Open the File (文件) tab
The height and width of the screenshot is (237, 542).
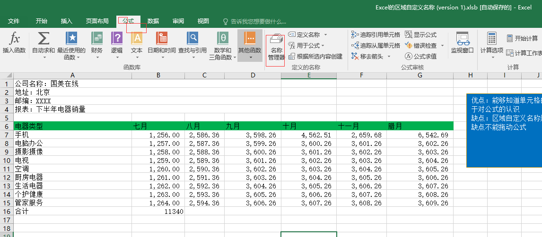coord(14,21)
